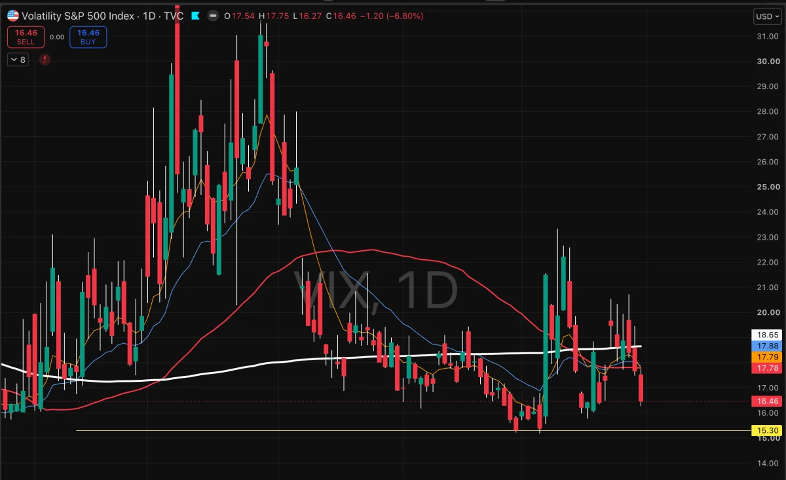Click the US flag symbol logo
786x480 pixels.
click(x=13, y=16)
